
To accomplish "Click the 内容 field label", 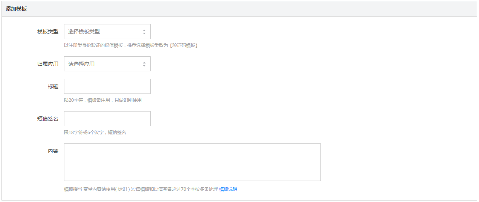I will [53, 151].
